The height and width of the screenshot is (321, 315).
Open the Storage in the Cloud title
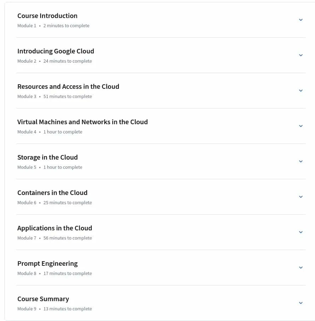tap(47, 157)
